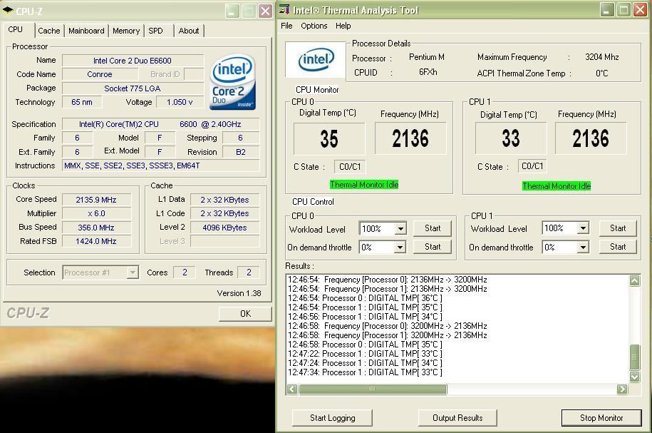The width and height of the screenshot is (652, 433).
Task: Click CPU 1 Thermal Monitor Idle indicator
Action: [x=557, y=186]
